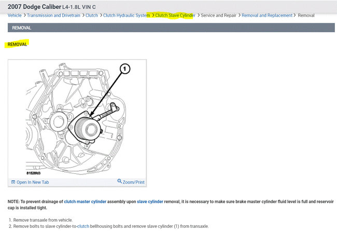Open Clutch Slave Cylinder breadcrumb
337x231 pixels.
[175, 16]
